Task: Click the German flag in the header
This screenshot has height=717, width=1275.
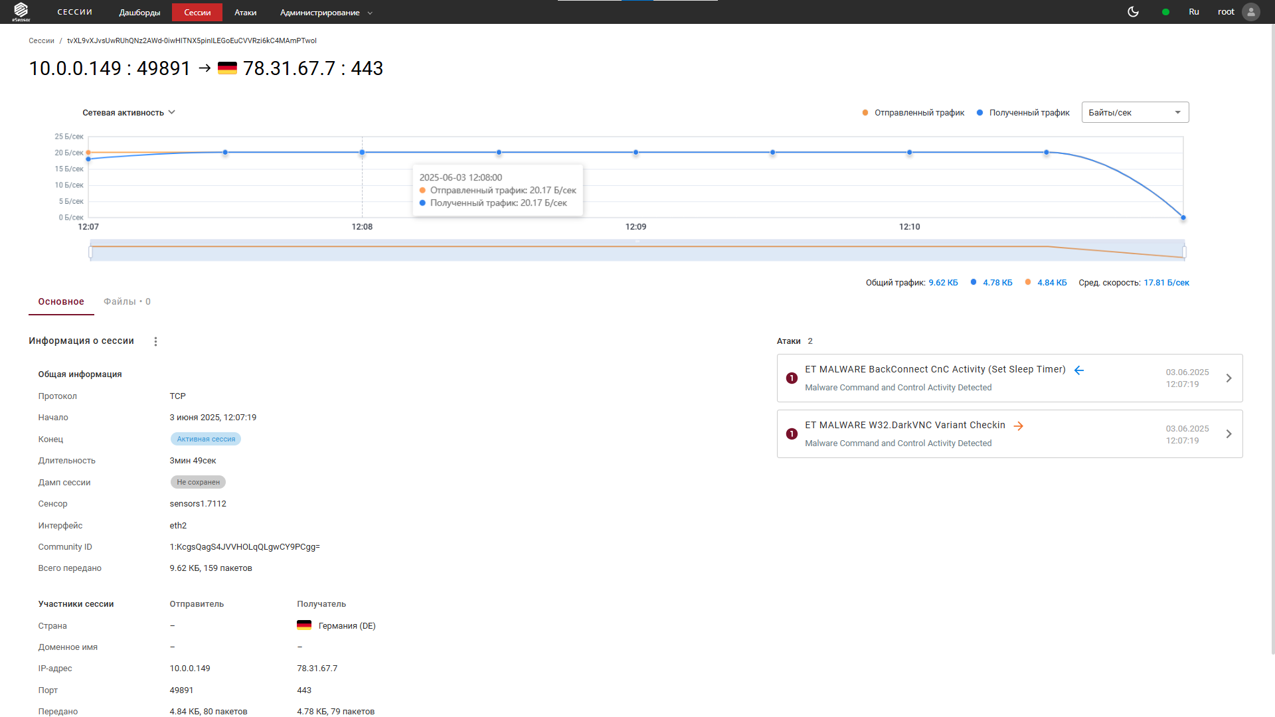Action: (227, 68)
